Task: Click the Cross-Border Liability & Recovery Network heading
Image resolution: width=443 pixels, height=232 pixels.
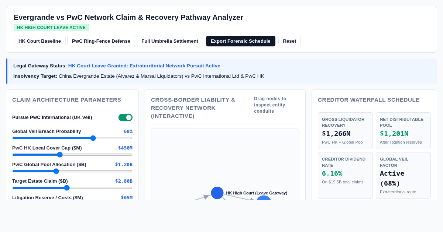Action: [x=193, y=108]
